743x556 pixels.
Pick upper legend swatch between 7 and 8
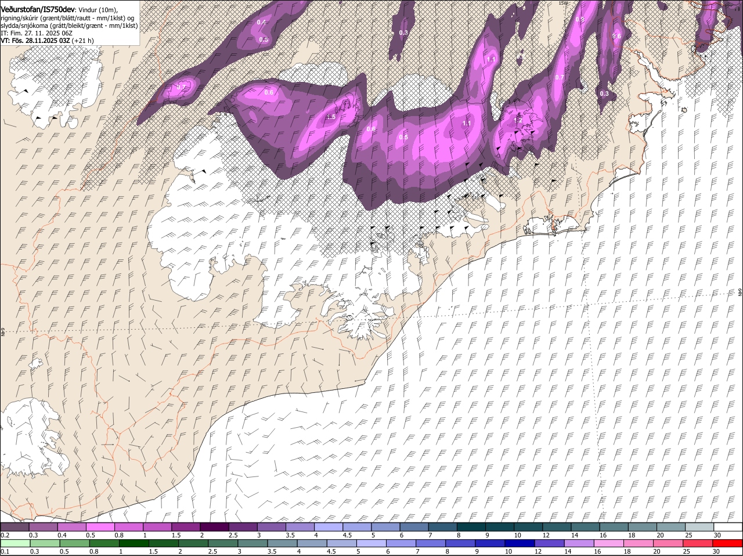click(443, 527)
